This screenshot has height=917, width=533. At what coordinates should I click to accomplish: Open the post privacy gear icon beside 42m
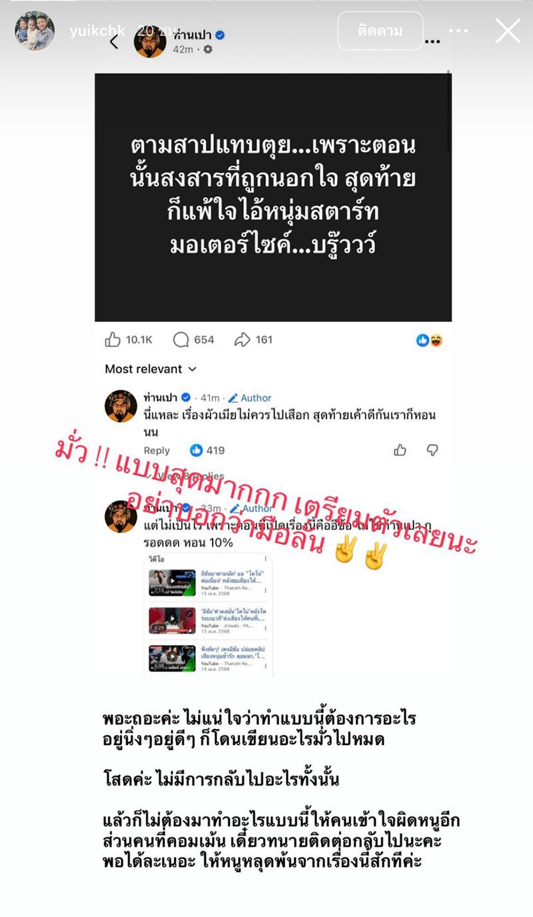208,49
